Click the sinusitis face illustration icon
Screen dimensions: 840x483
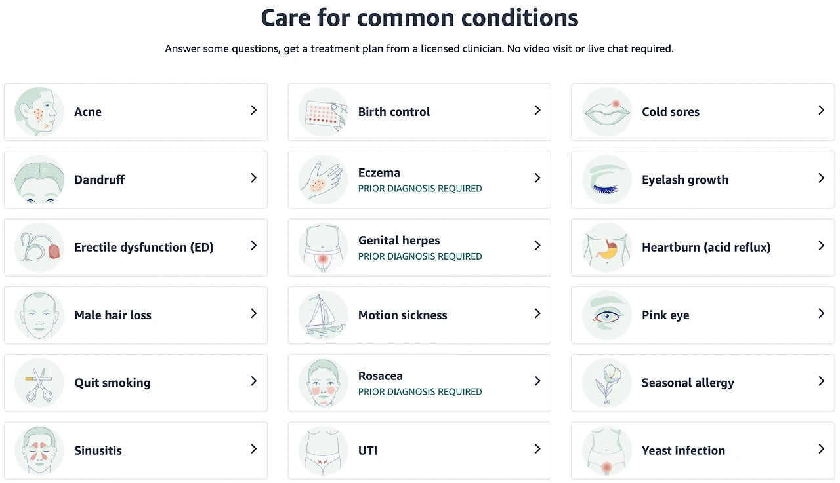[39, 450]
